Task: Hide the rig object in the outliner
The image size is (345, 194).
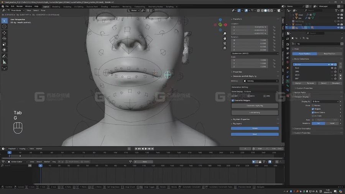Action: (x=338, y=28)
